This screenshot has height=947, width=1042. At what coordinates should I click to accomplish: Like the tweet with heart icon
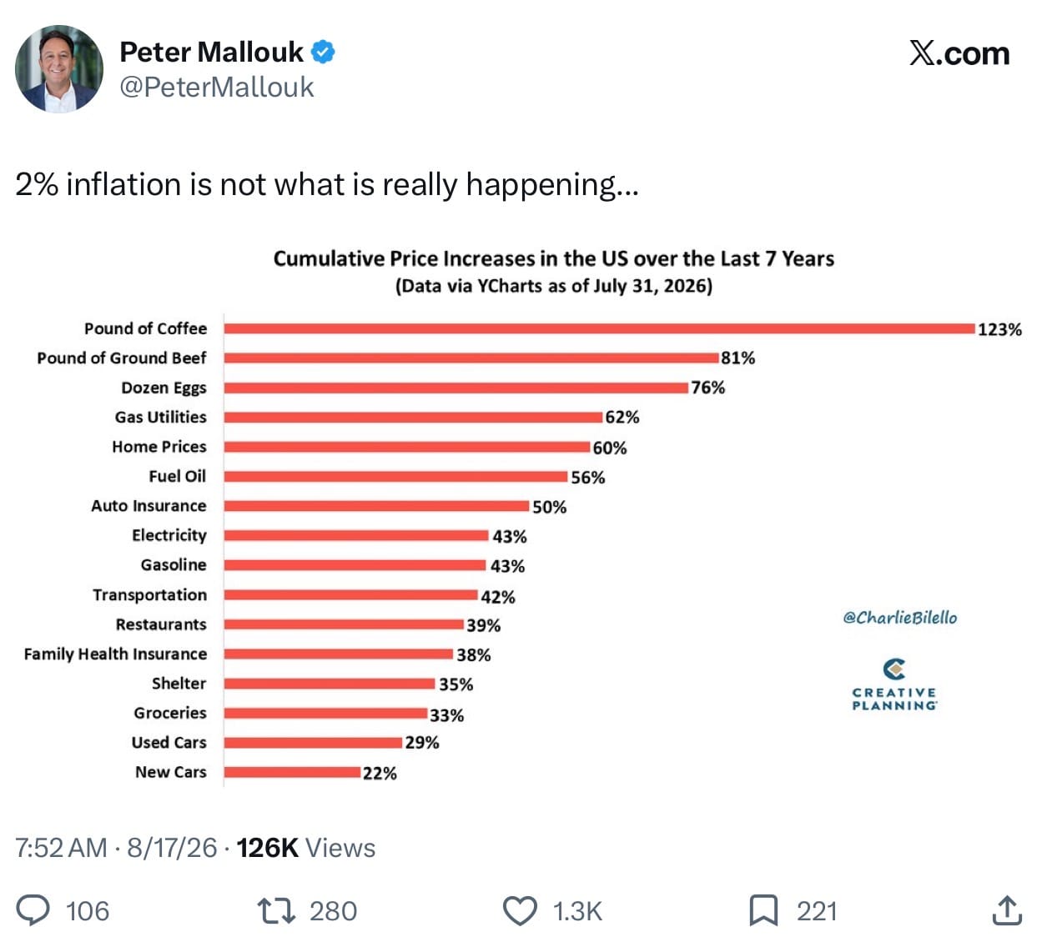pyautogui.click(x=520, y=911)
